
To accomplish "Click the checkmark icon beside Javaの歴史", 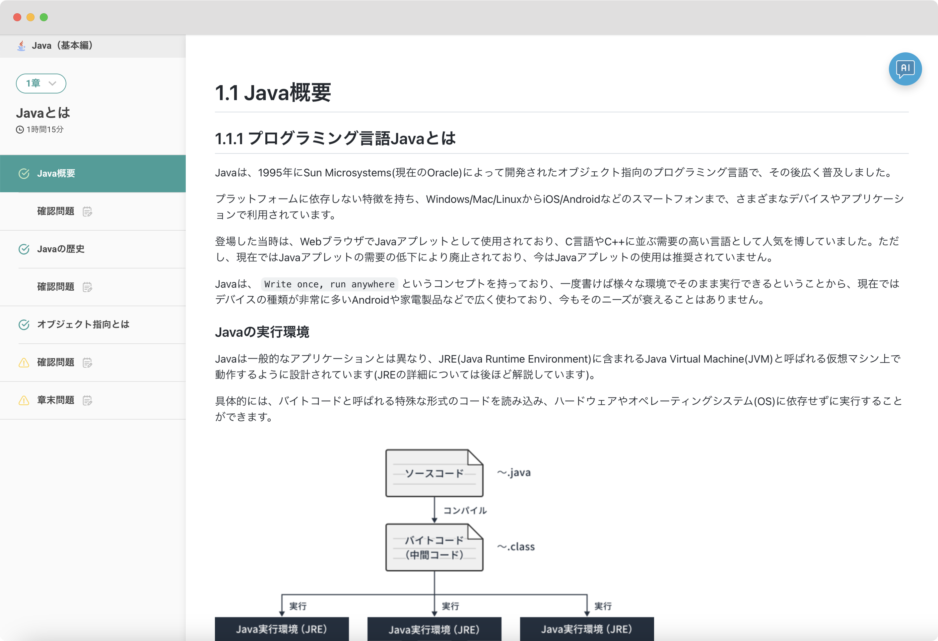I will (24, 249).
